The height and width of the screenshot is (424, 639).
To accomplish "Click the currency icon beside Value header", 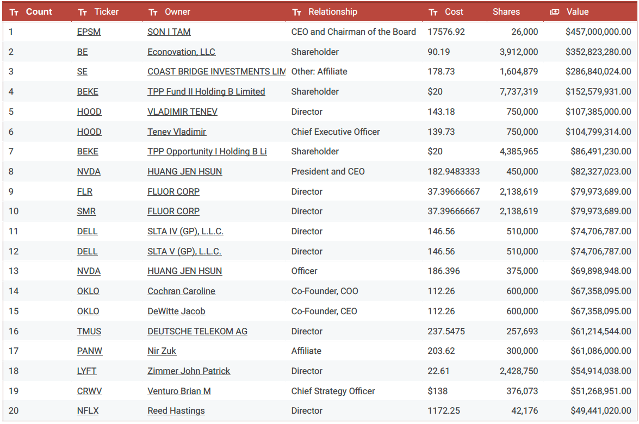I will point(555,12).
